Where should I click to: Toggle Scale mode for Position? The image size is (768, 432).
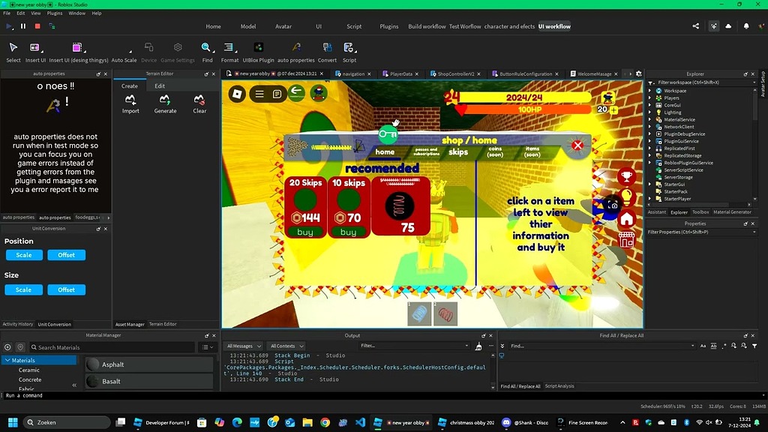point(24,255)
